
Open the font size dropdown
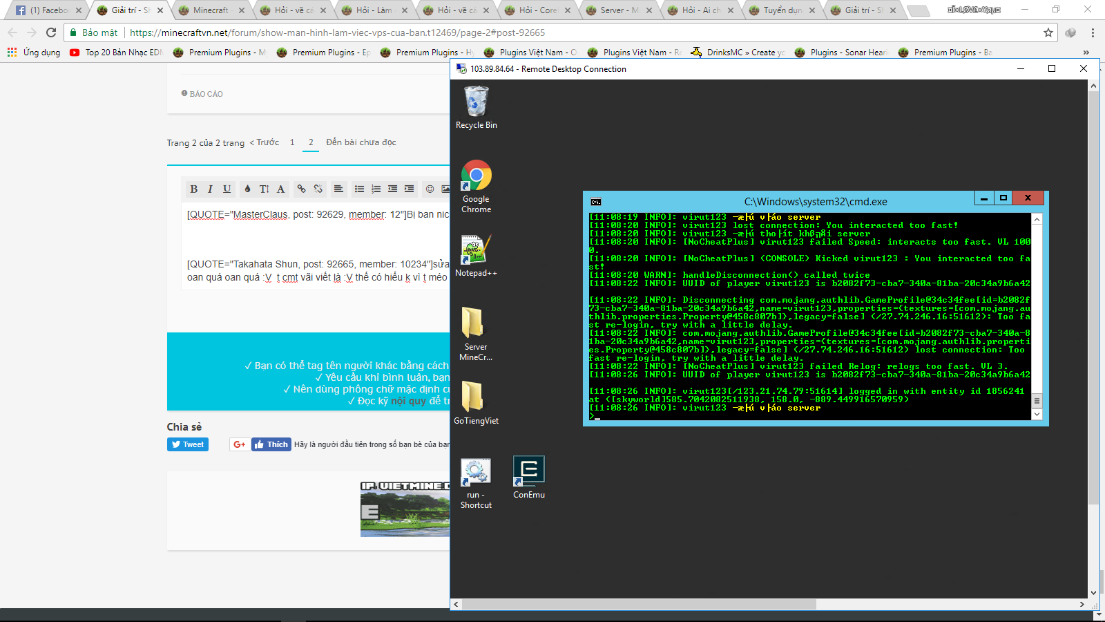pos(264,189)
